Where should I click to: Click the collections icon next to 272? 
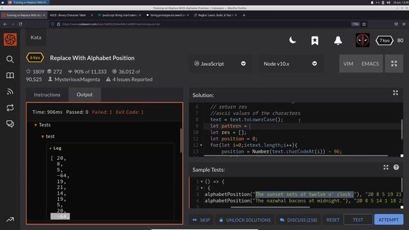point(49,71)
